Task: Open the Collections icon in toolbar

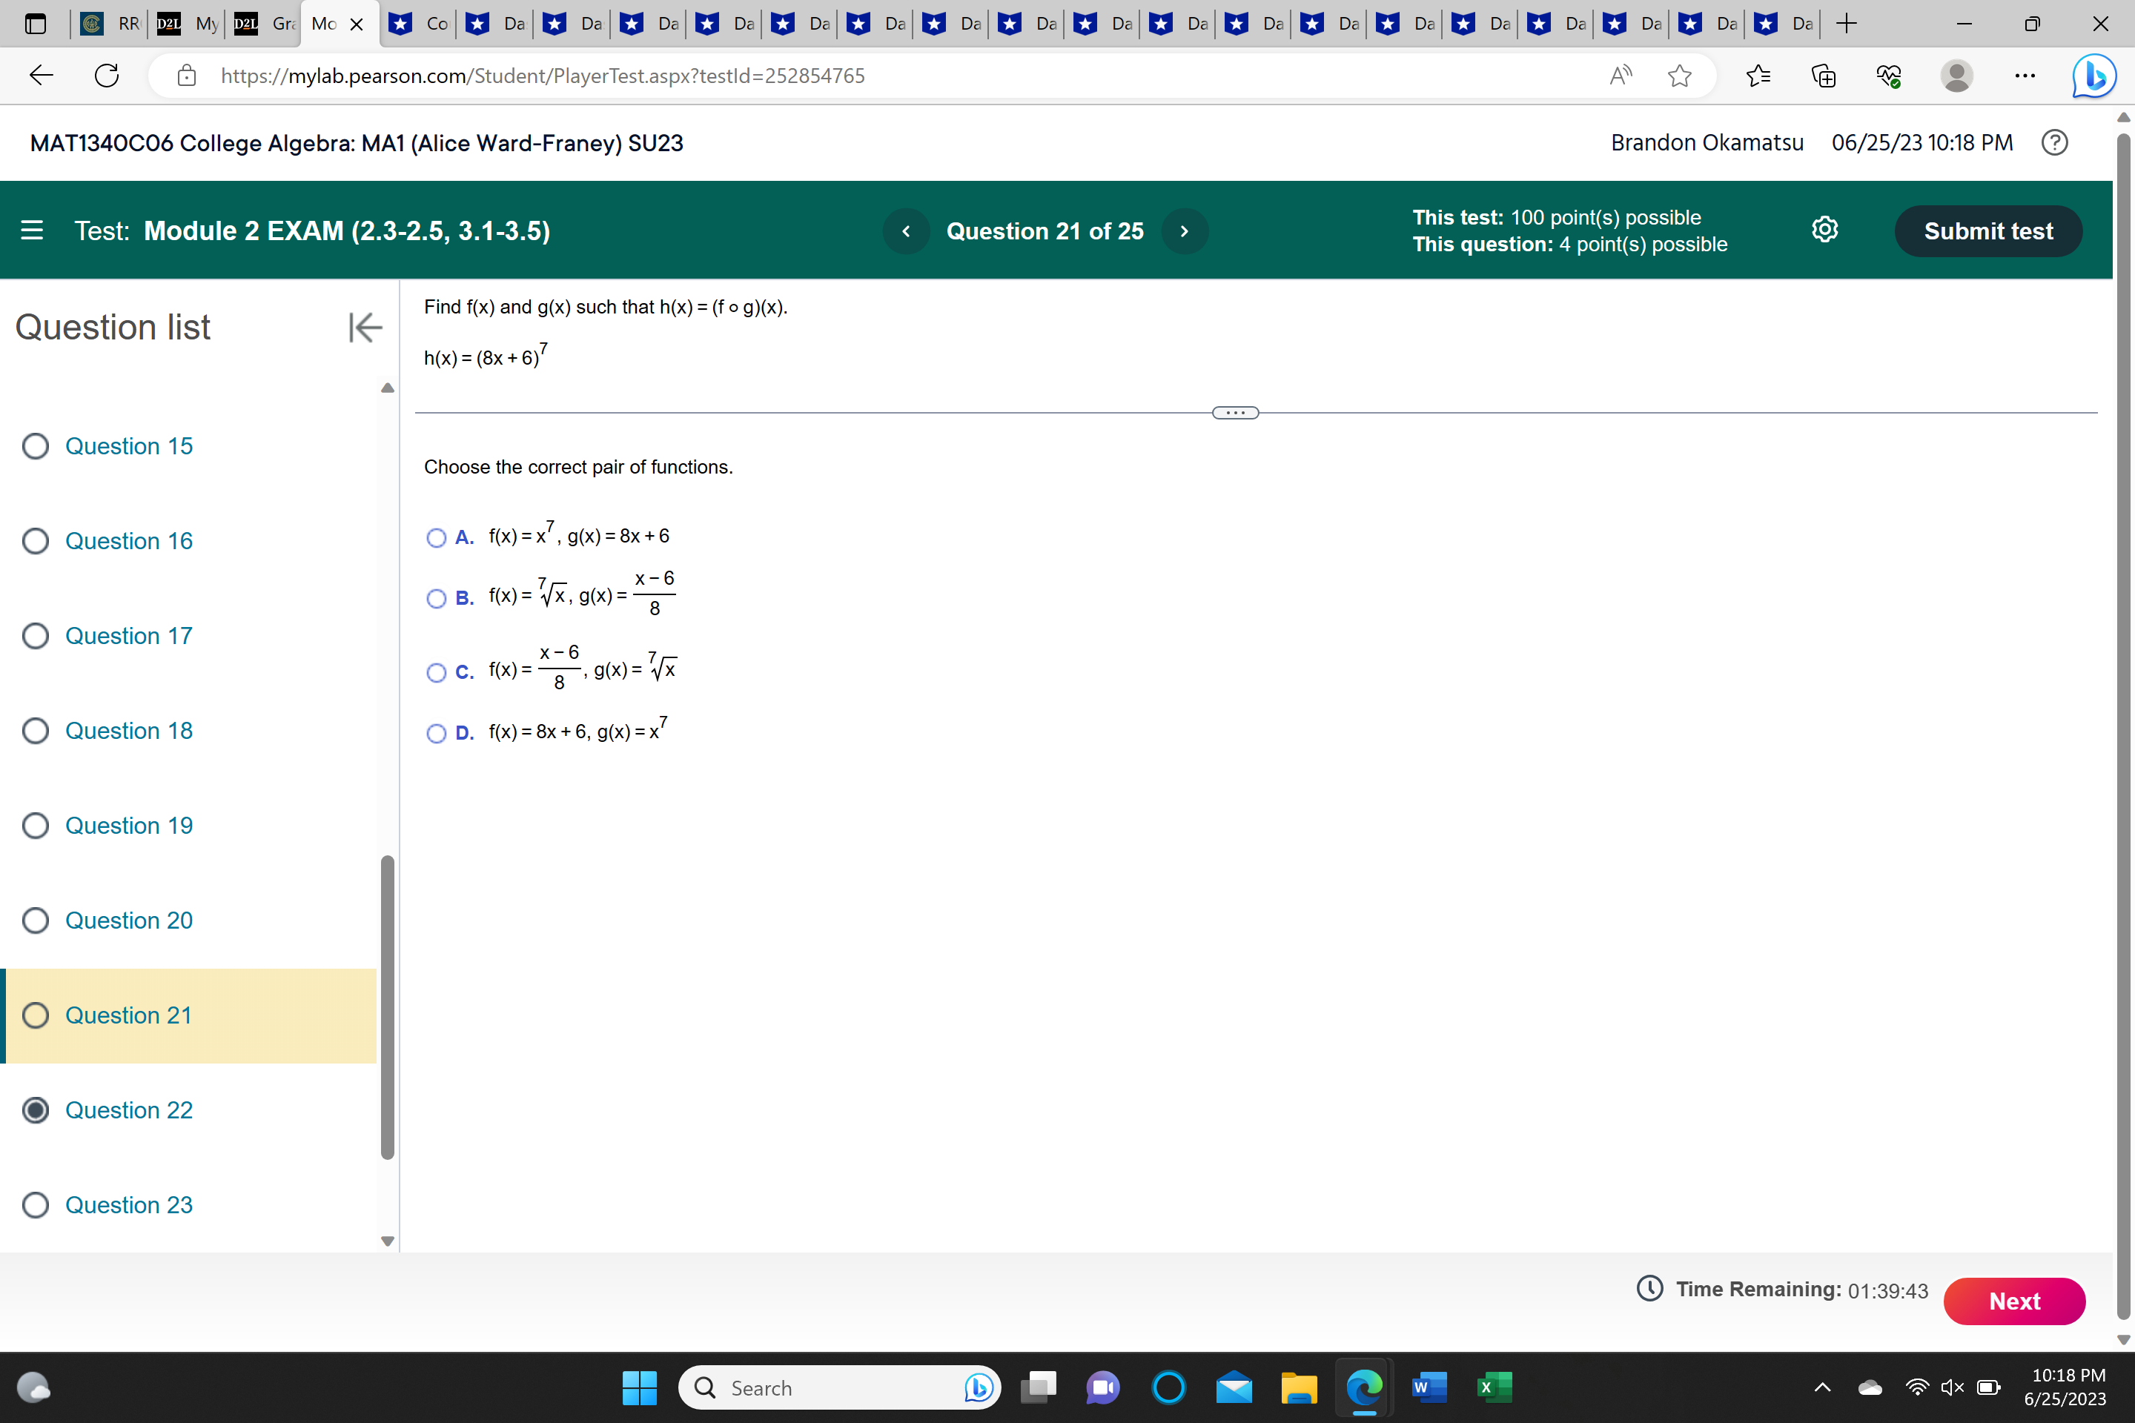Action: point(1824,76)
